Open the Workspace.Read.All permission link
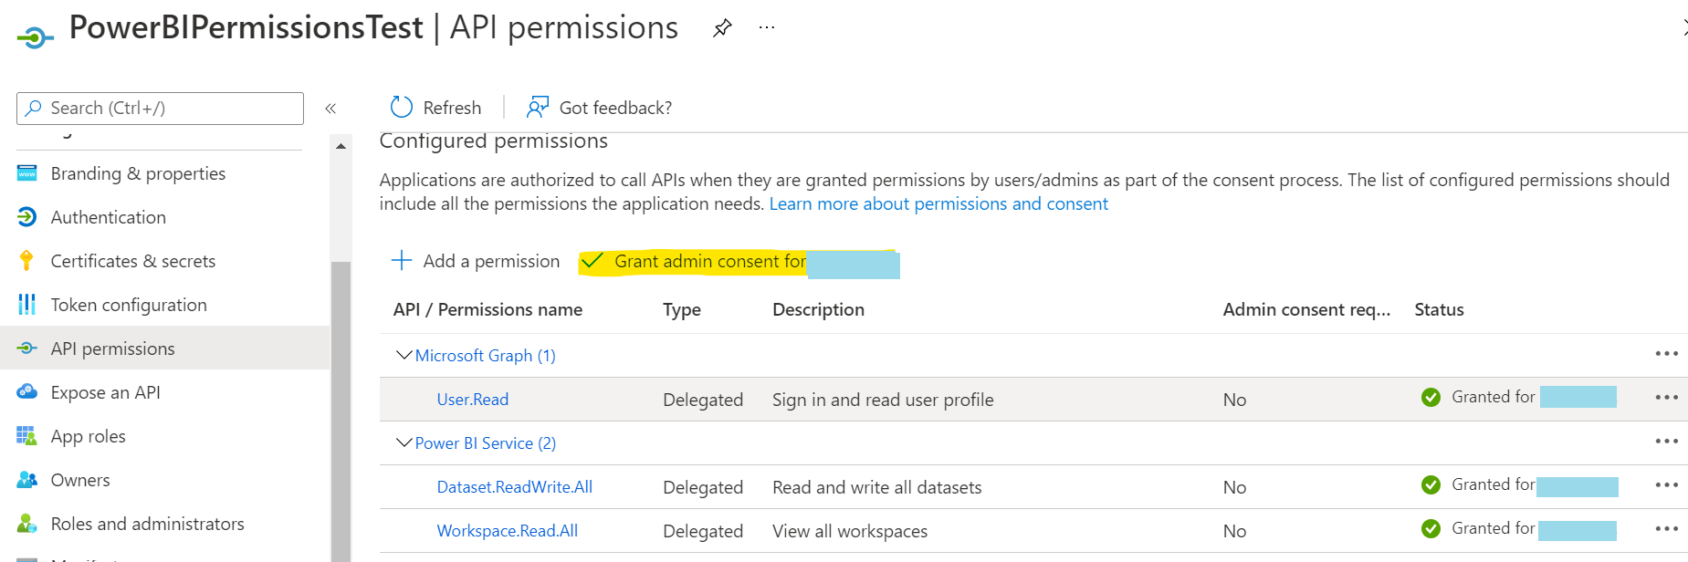Screen dimensions: 1688x562 [507, 530]
